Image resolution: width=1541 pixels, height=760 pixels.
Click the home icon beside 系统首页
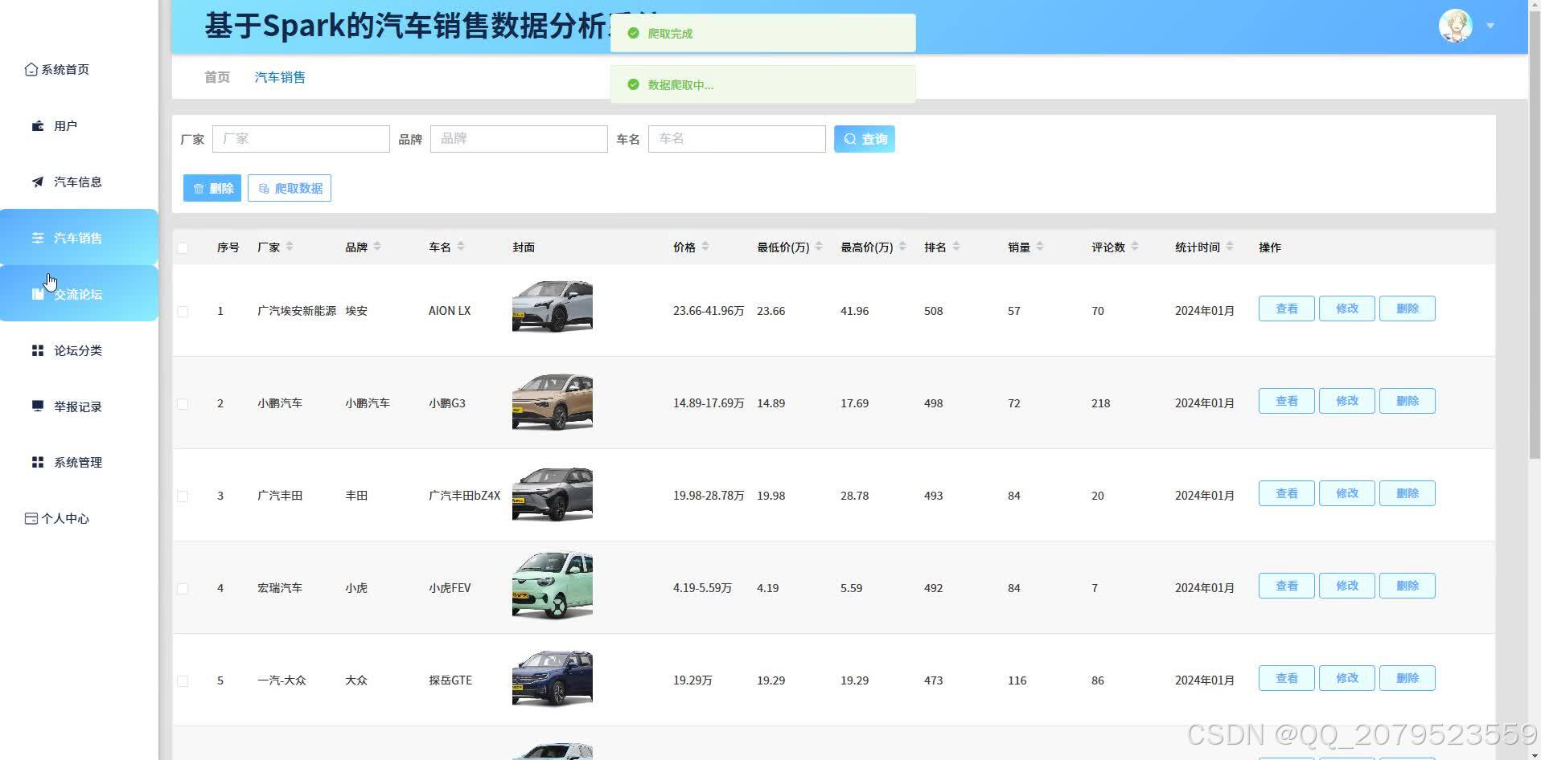click(31, 70)
